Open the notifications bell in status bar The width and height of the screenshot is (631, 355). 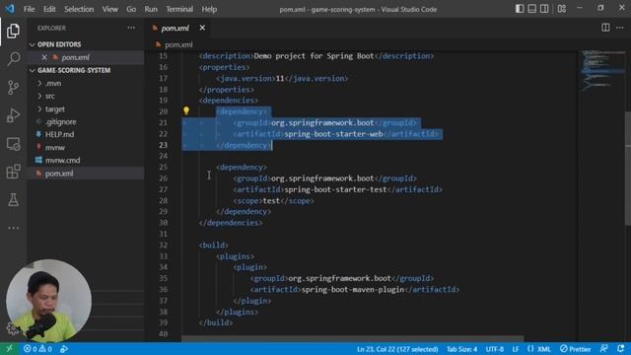(x=620, y=348)
